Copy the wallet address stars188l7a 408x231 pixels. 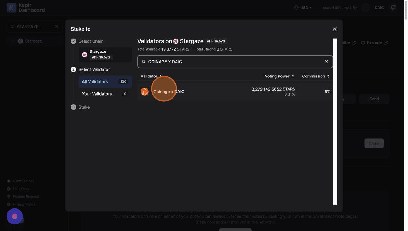pos(355,8)
